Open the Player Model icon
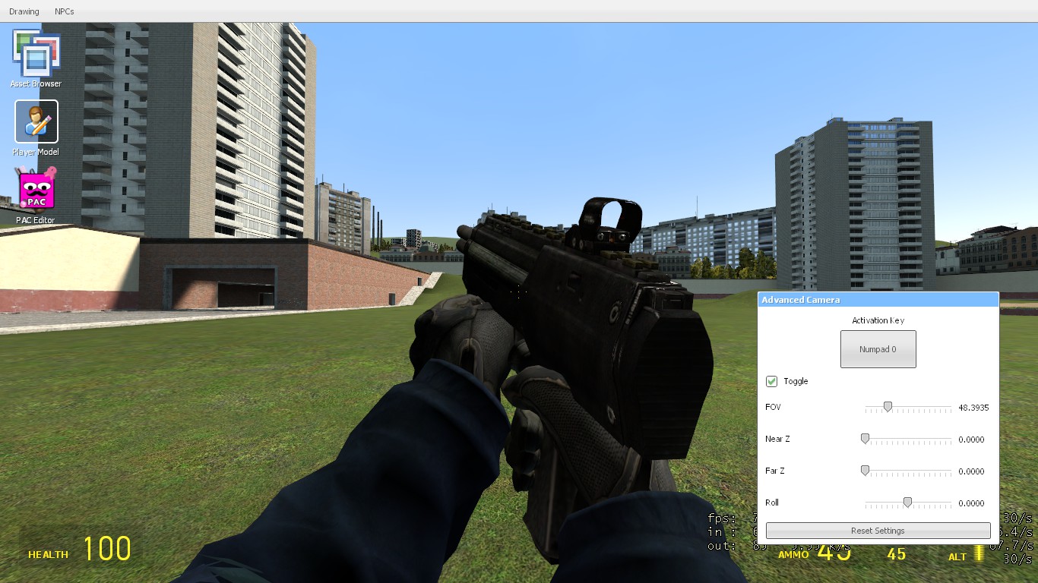 pos(36,128)
